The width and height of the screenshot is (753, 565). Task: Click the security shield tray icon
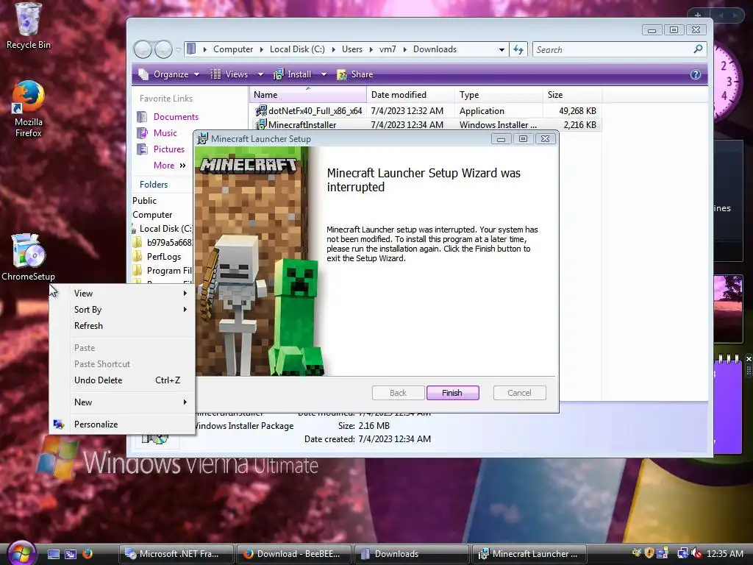pyautogui.click(x=649, y=553)
